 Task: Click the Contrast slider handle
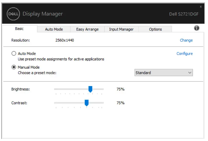pos(87,103)
